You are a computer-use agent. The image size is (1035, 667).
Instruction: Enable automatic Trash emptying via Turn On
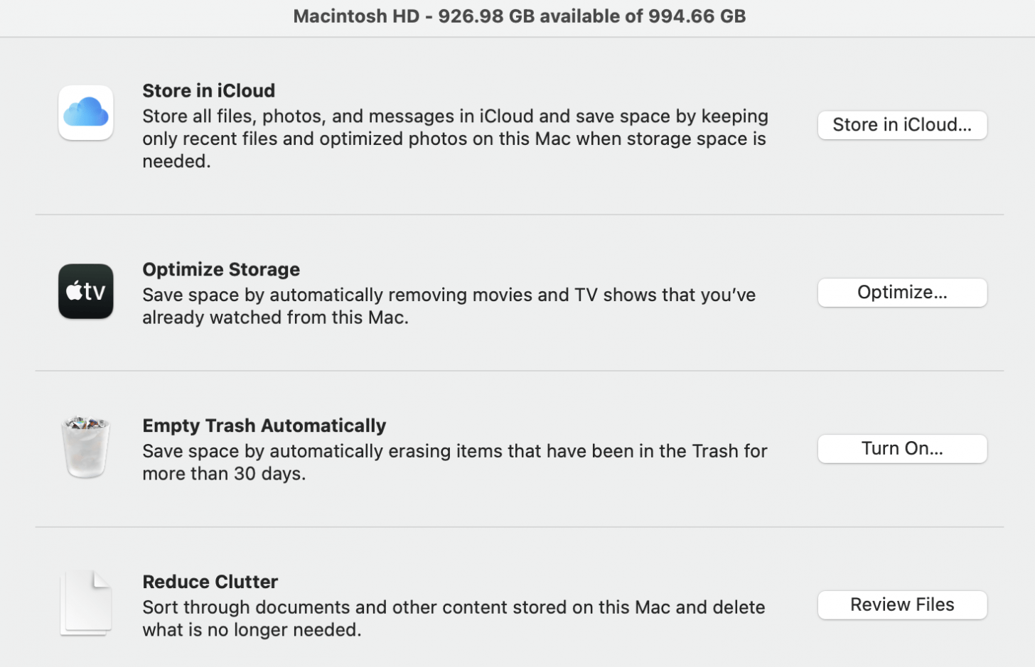(901, 448)
